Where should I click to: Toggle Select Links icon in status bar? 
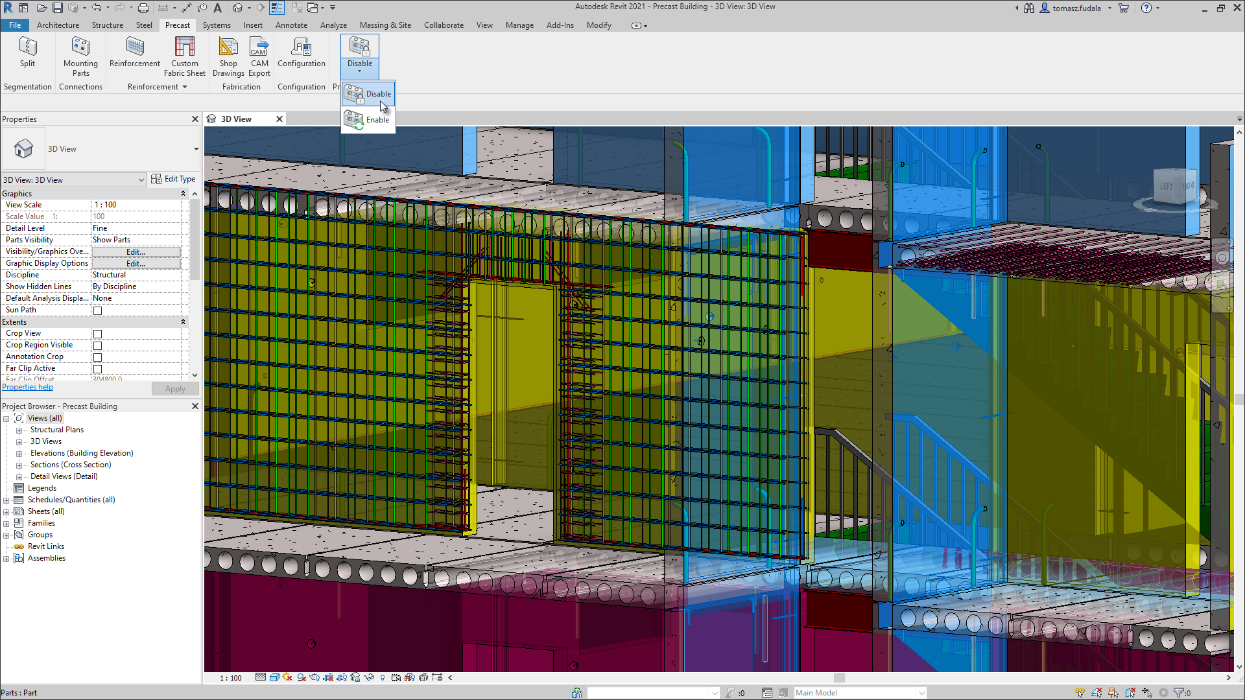pos(1080,693)
